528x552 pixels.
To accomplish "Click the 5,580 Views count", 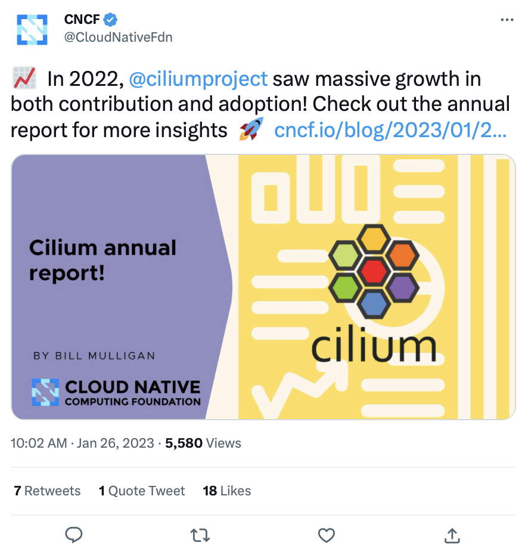I will pos(203,443).
